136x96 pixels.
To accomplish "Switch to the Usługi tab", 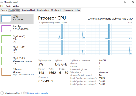I will click(x=78, y=10).
